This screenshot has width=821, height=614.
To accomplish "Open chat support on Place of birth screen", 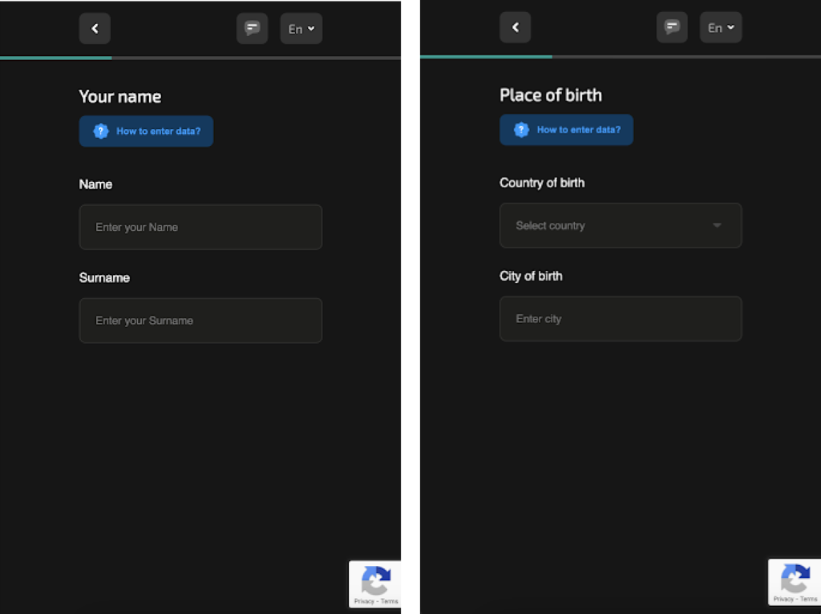I will coord(672,27).
